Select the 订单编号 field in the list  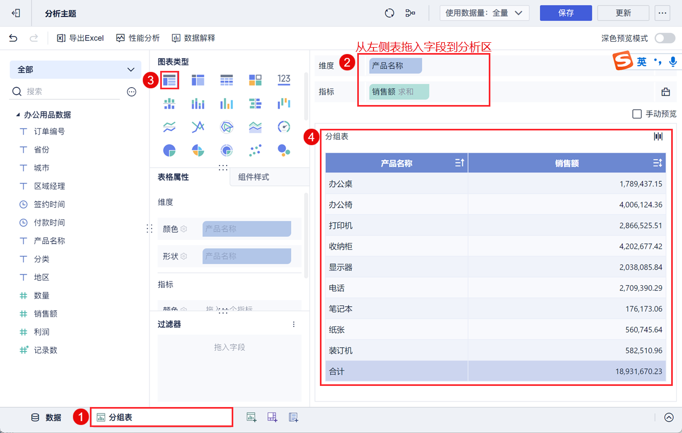49,132
